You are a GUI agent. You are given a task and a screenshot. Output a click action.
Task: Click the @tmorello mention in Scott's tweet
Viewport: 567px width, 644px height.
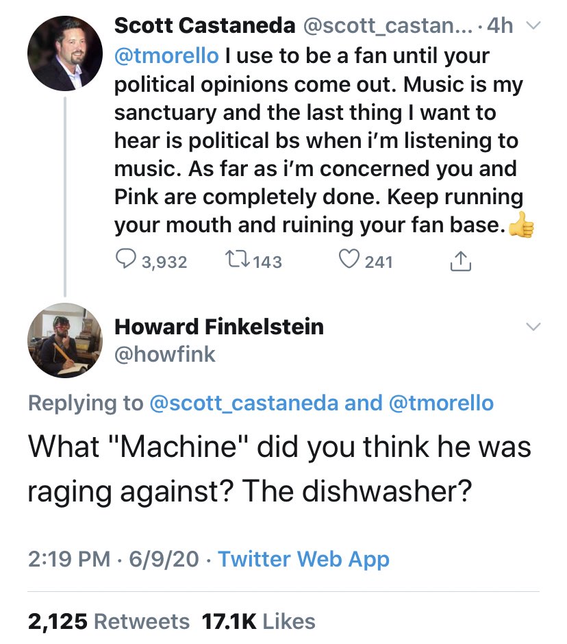coord(164,55)
